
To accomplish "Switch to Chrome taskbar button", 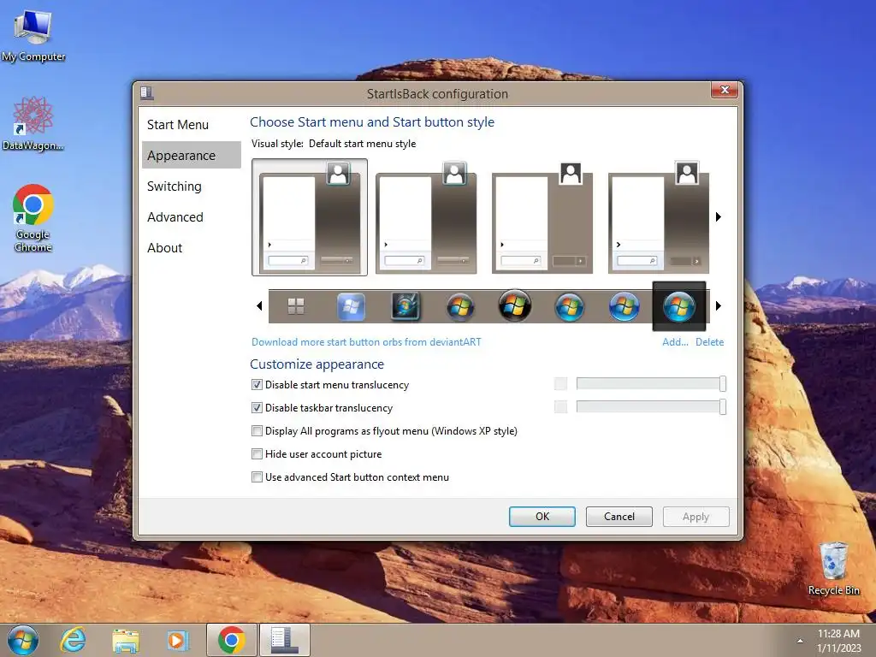I will coord(232,640).
